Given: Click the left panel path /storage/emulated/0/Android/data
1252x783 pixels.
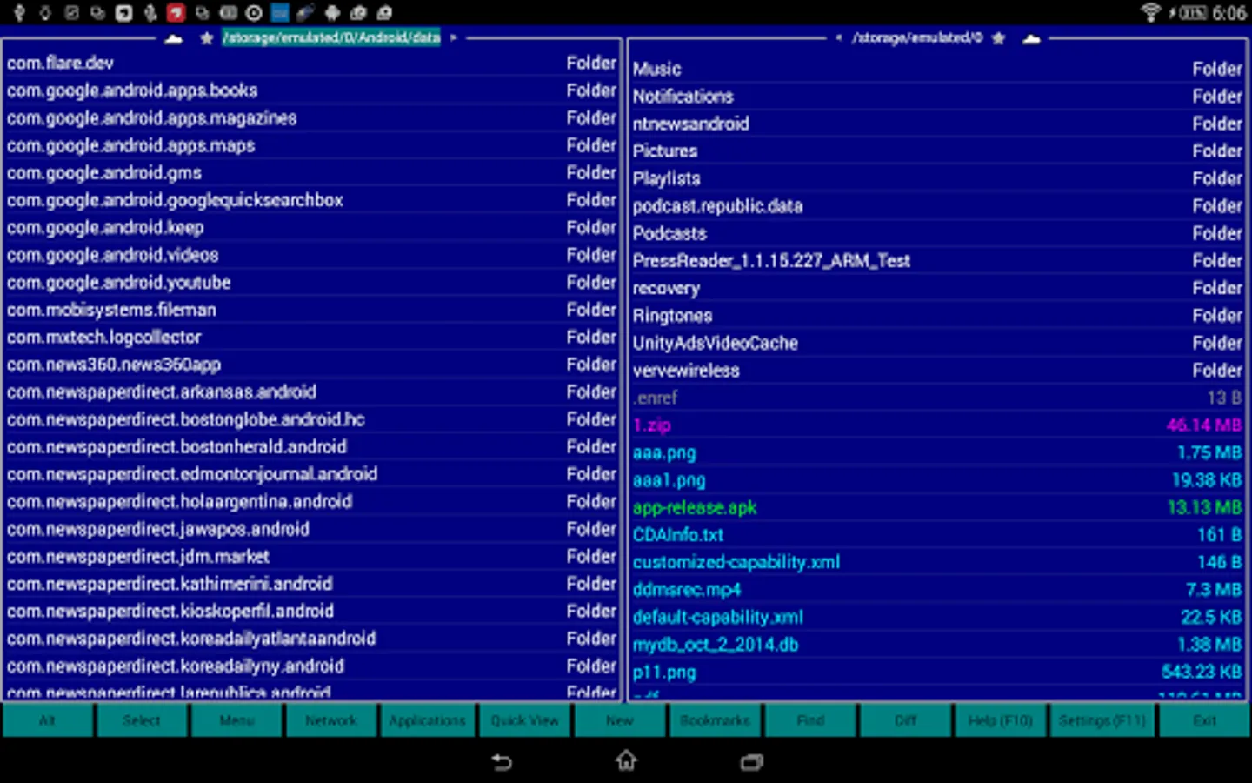Looking at the screenshot, I should pos(331,37).
